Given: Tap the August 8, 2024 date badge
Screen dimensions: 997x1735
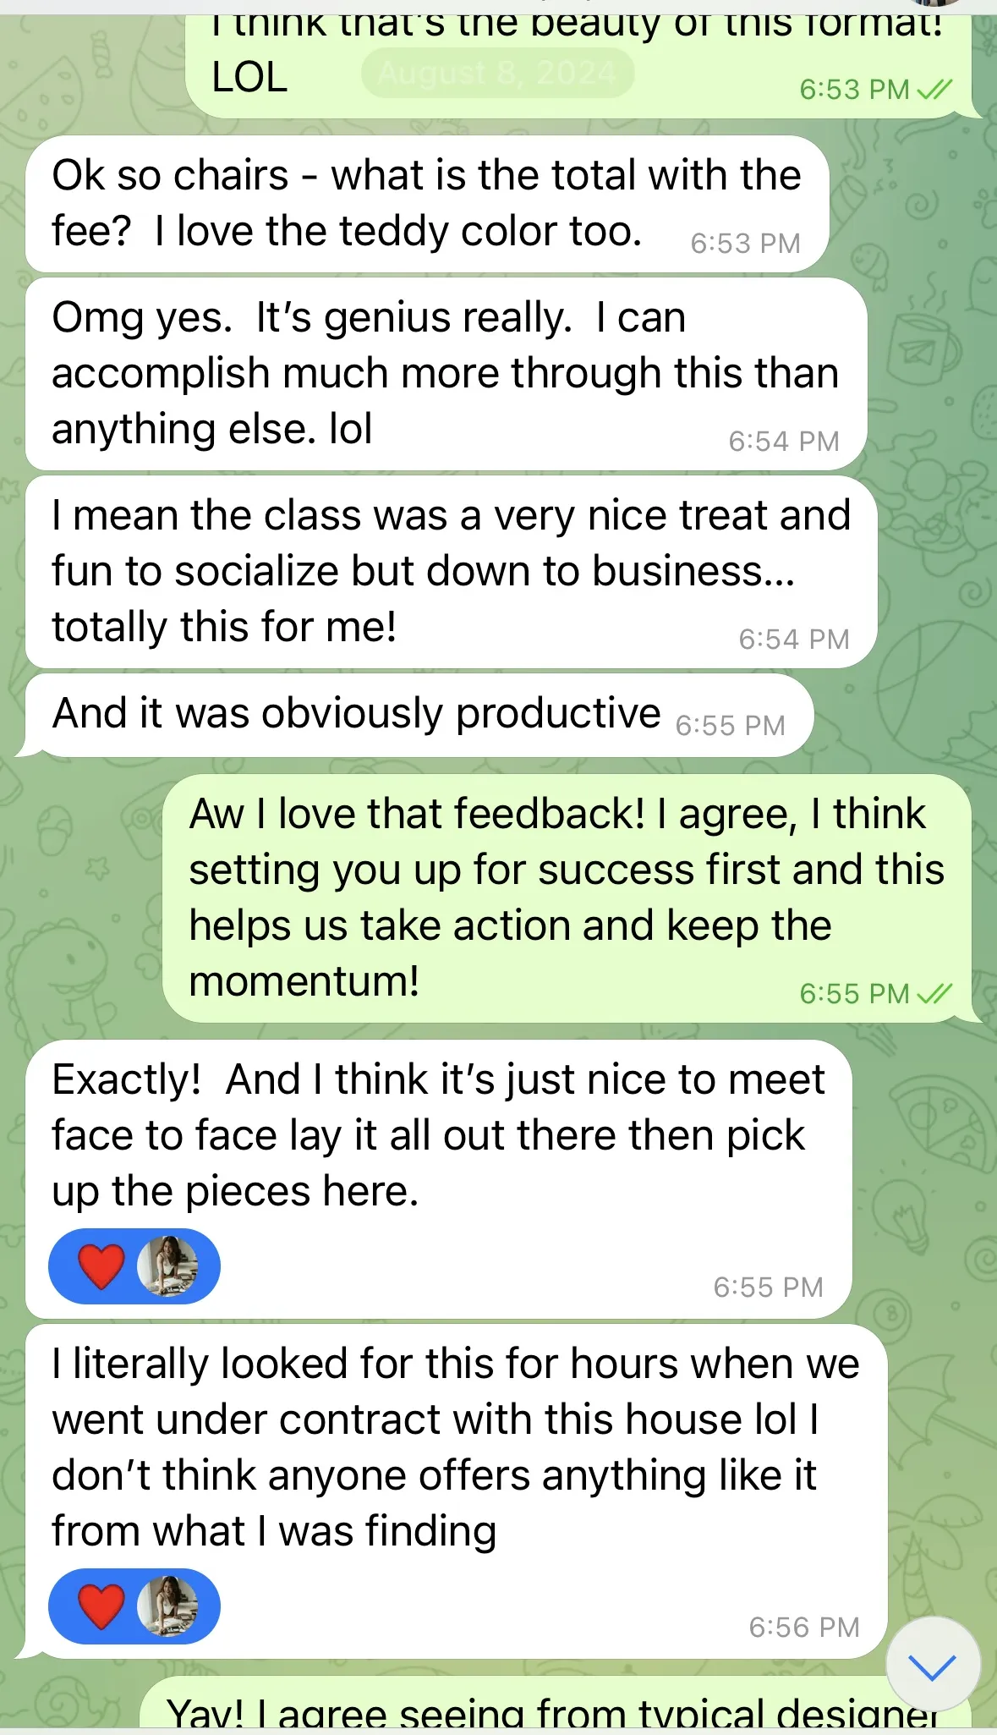Looking at the screenshot, I should pyautogui.click(x=497, y=74).
